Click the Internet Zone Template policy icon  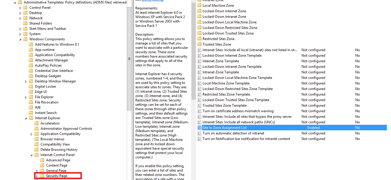pyautogui.click(x=200, y=61)
